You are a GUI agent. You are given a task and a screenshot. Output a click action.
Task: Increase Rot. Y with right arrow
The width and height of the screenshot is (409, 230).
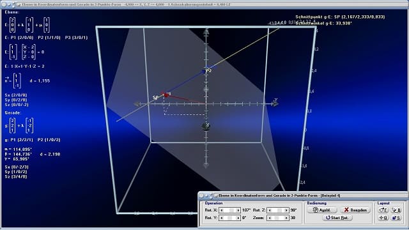tap(238, 218)
